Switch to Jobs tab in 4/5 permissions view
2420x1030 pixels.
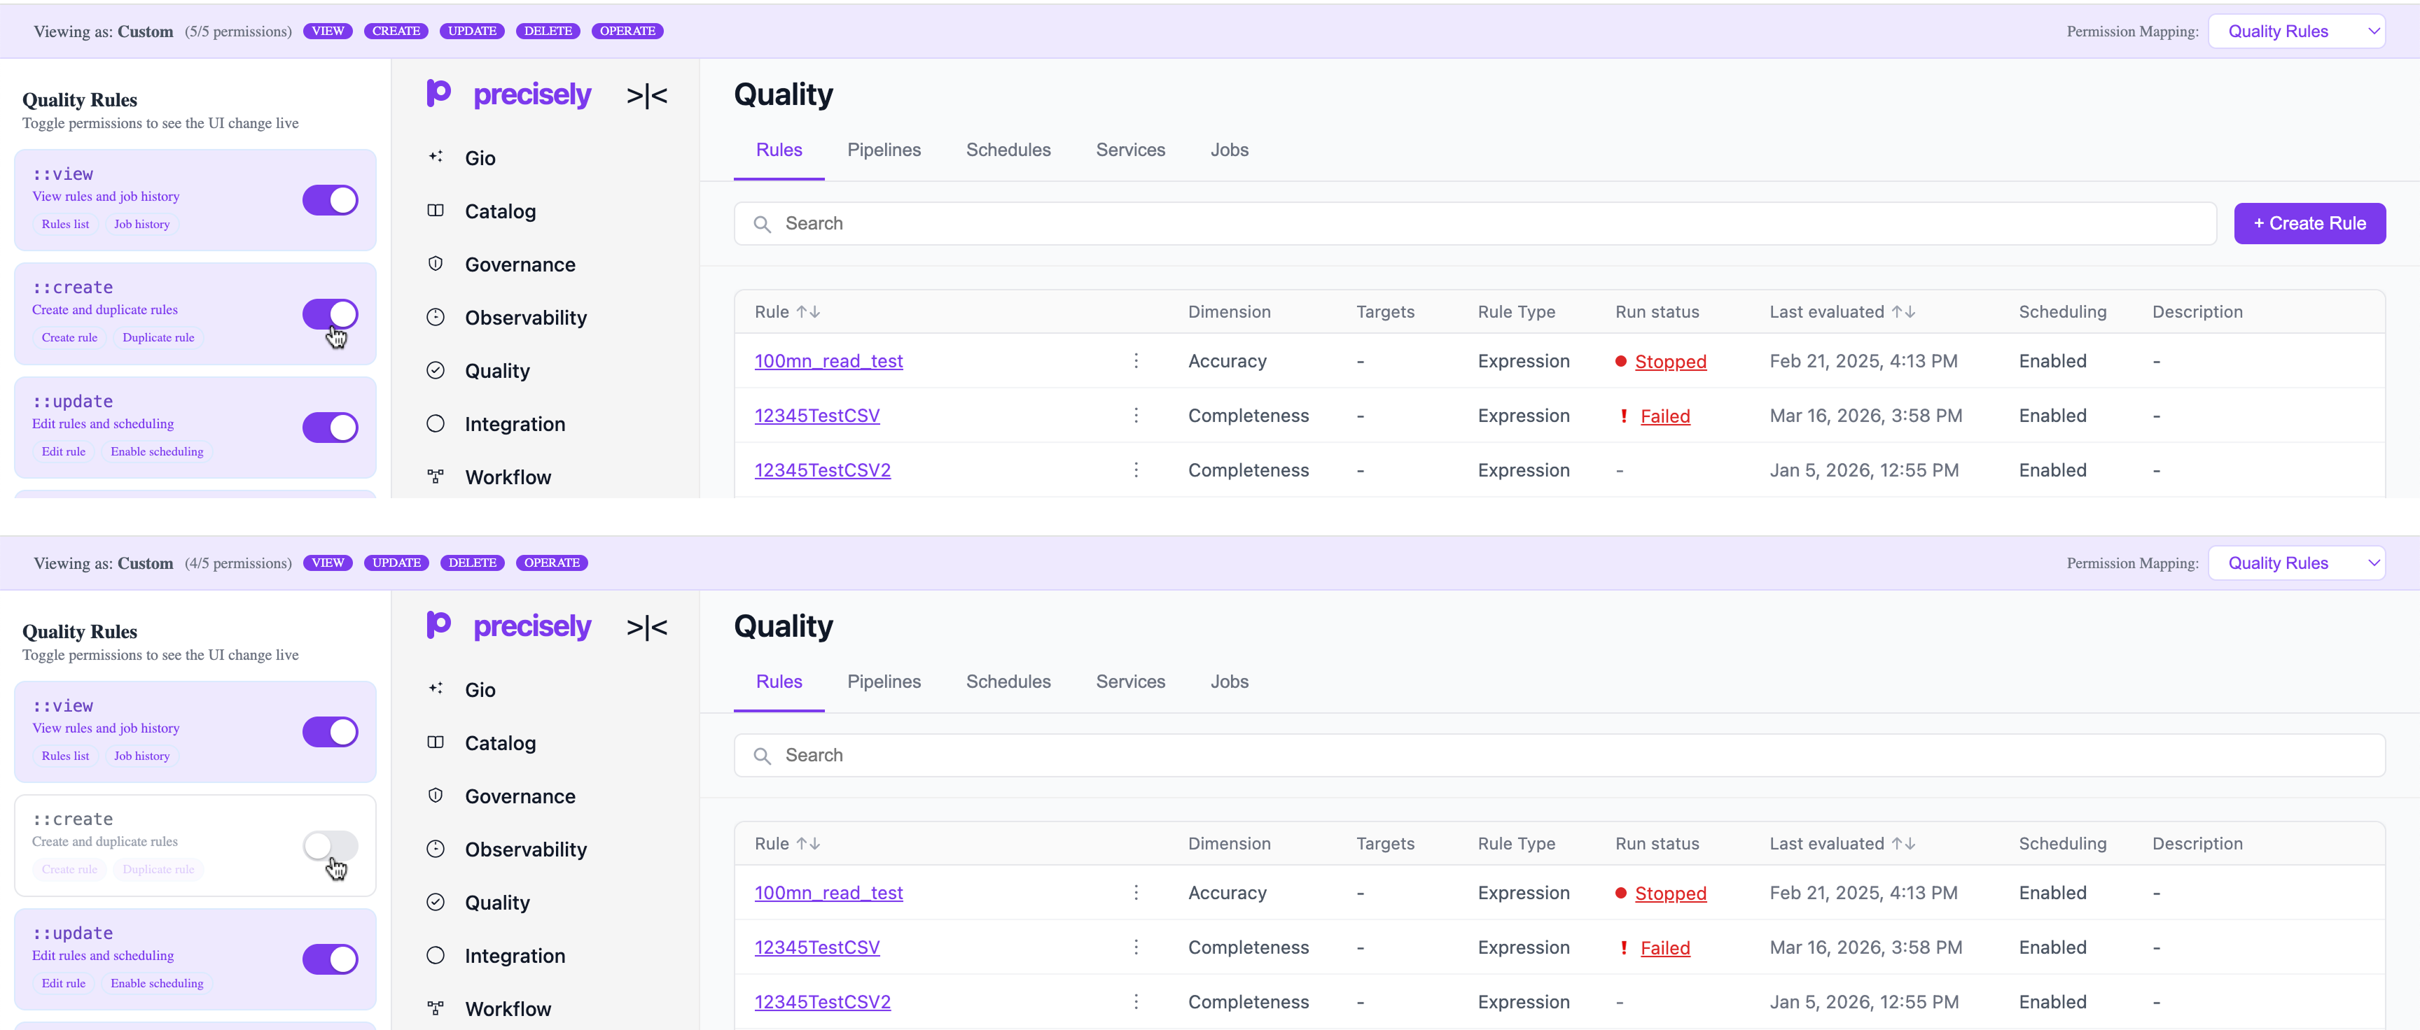pos(1229,682)
